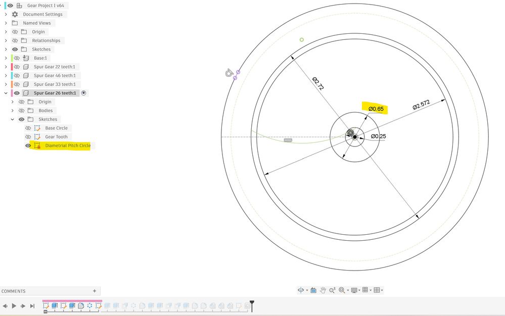Click the Zoom Window / Fit magnifier icon
Screen dimensions: 505x316
click(342, 290)
